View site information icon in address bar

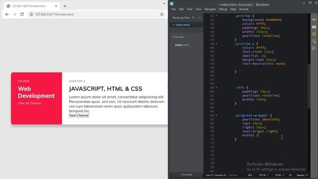[31, 14]
